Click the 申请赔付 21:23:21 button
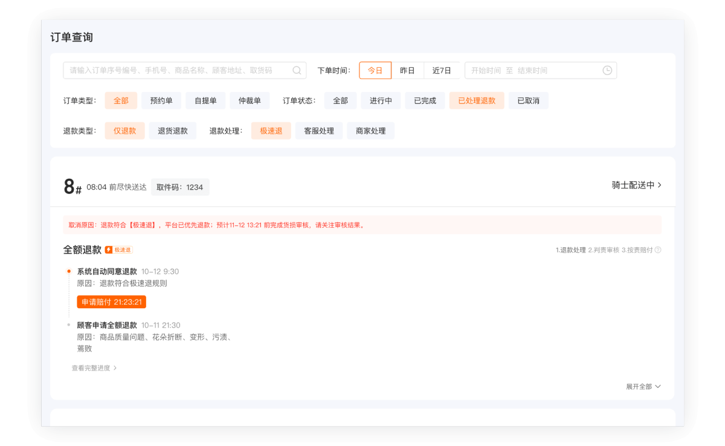The height and width of the screenshot is (446, 725). click(x=111, y=301)
